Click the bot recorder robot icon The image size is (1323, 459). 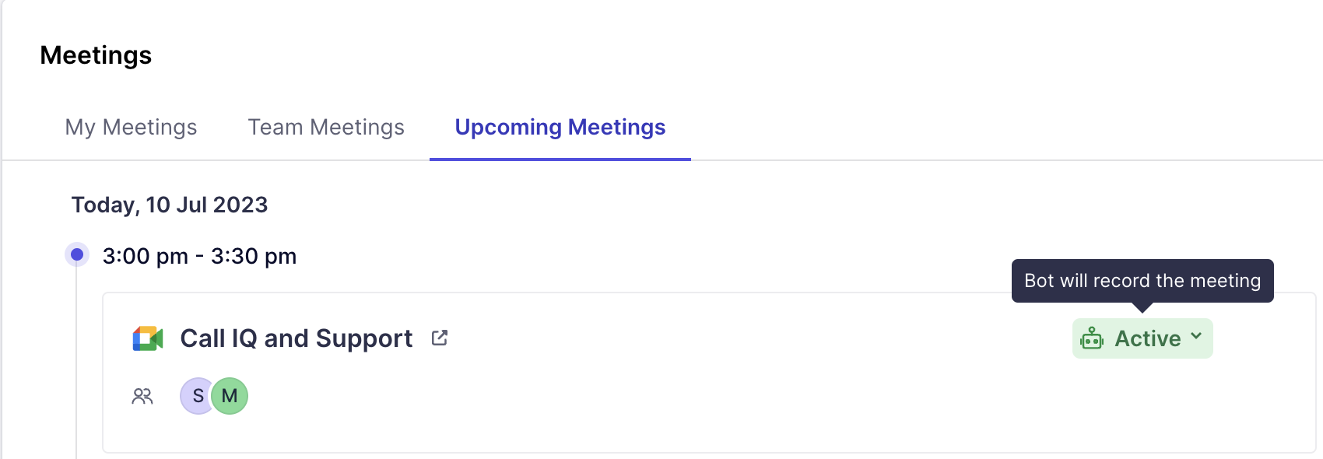1092,338
